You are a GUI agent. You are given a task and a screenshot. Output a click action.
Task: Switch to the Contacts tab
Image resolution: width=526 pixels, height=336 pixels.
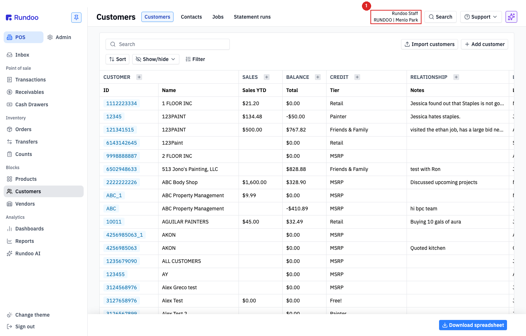pyautogui.click(x=191, y=17)
